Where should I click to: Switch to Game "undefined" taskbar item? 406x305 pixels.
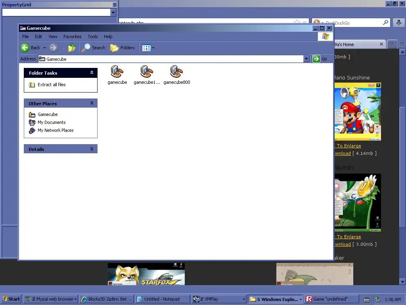(331, 299)
